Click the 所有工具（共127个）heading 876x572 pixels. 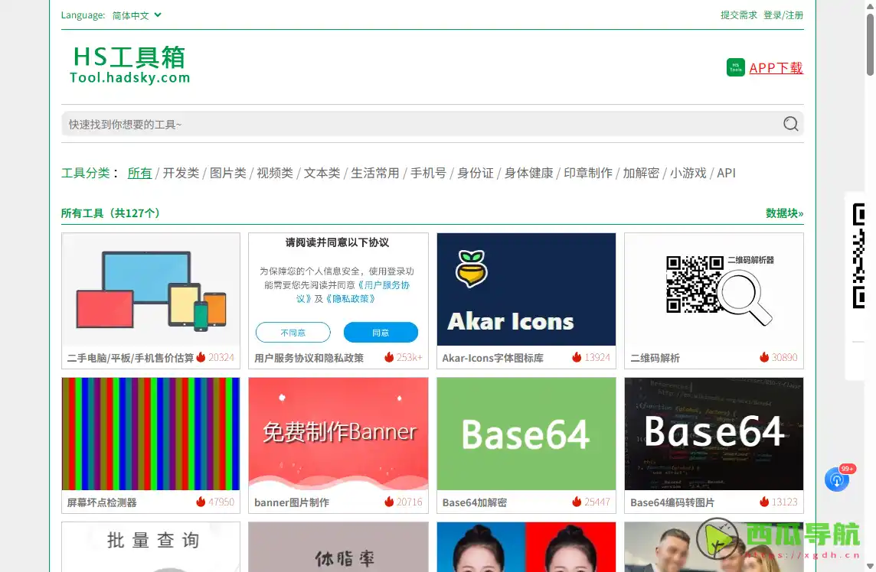[110, 213]
